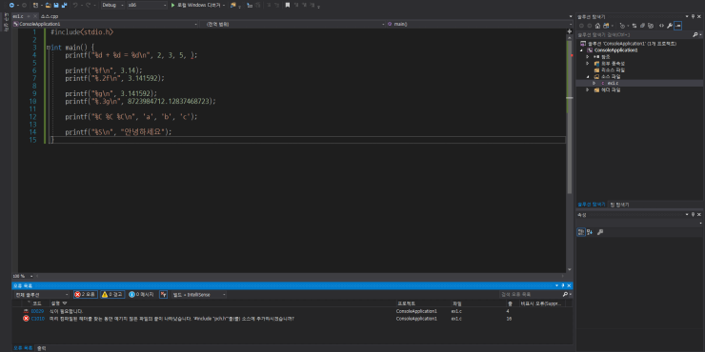Click the Collapse All icon in Solution Explorer
The height and width of the screenshot is (352, 705).
pyautogui.click(x=642, y=26)
